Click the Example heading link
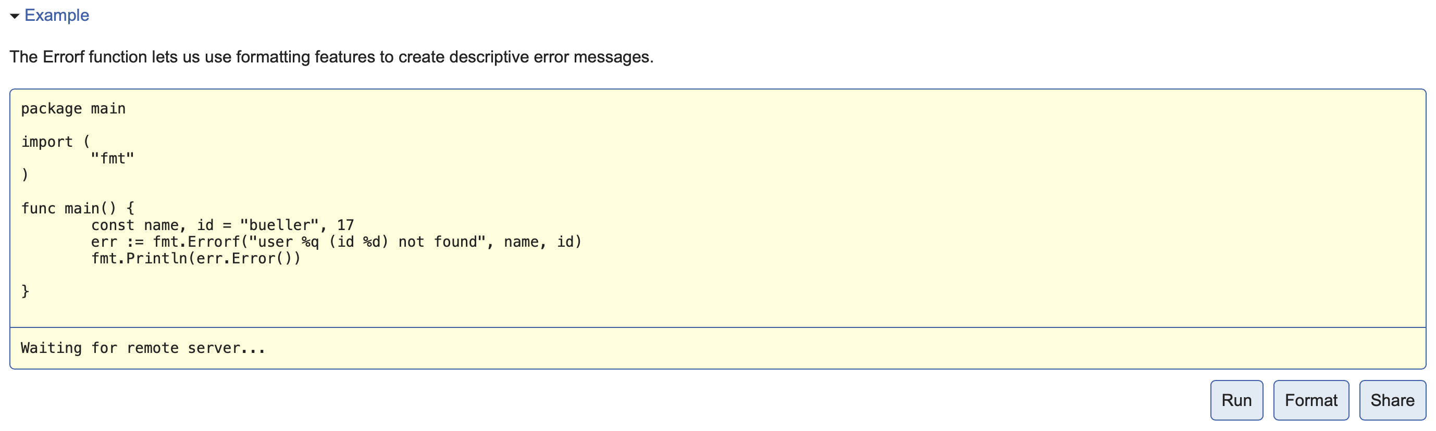Image resolution: width=1436 pixels, height=431 pixels. coord(56,15)
